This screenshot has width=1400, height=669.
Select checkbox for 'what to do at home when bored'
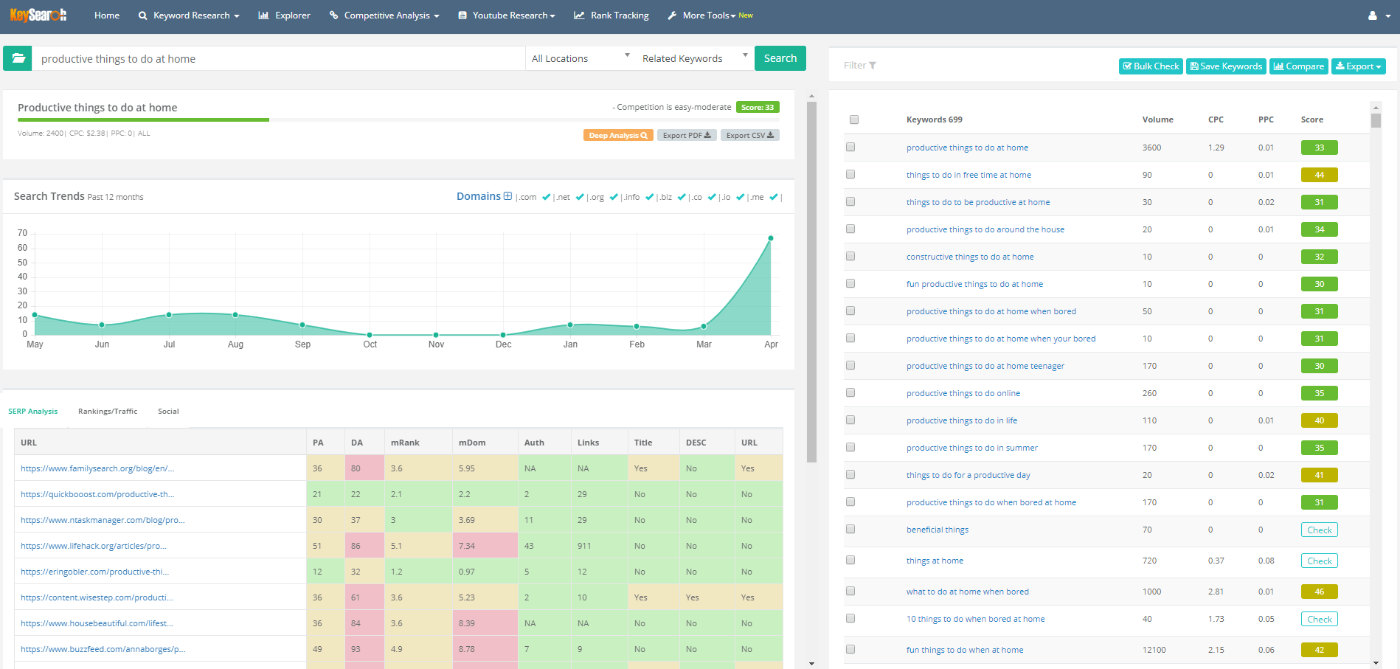[850, 592]
